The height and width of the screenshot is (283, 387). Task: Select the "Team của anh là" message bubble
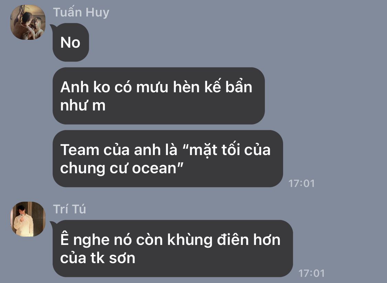tap(168, 159)
